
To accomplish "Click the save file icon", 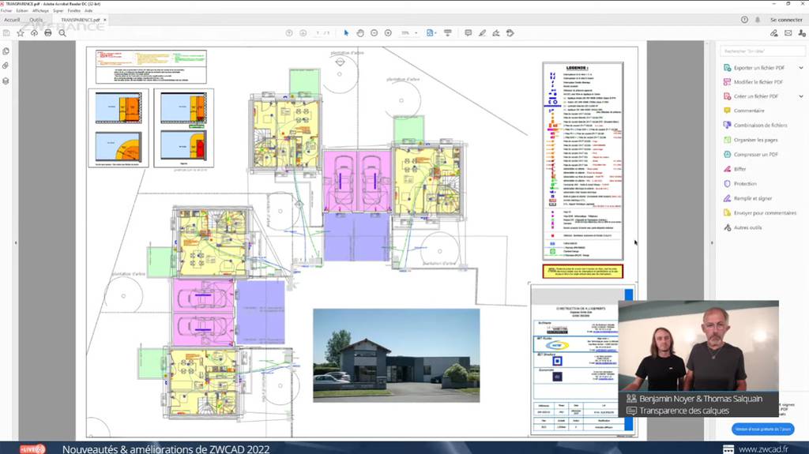I will [x=6, y=33].
